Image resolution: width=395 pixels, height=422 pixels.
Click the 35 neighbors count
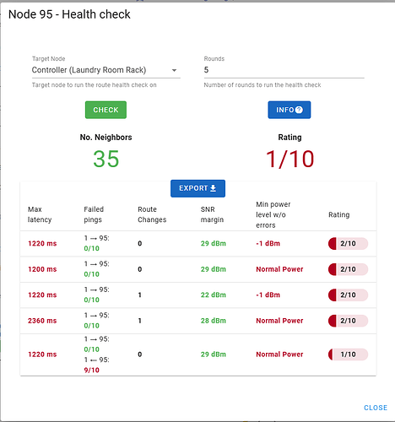pos(106,159)
